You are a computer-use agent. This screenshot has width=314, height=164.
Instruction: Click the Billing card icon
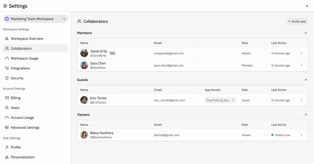pos(7,98)
